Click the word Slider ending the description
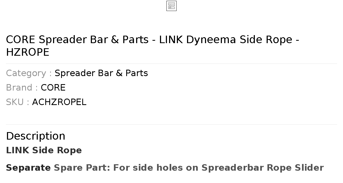This screenshot has width=343, height=183. [x=309, y=168]
